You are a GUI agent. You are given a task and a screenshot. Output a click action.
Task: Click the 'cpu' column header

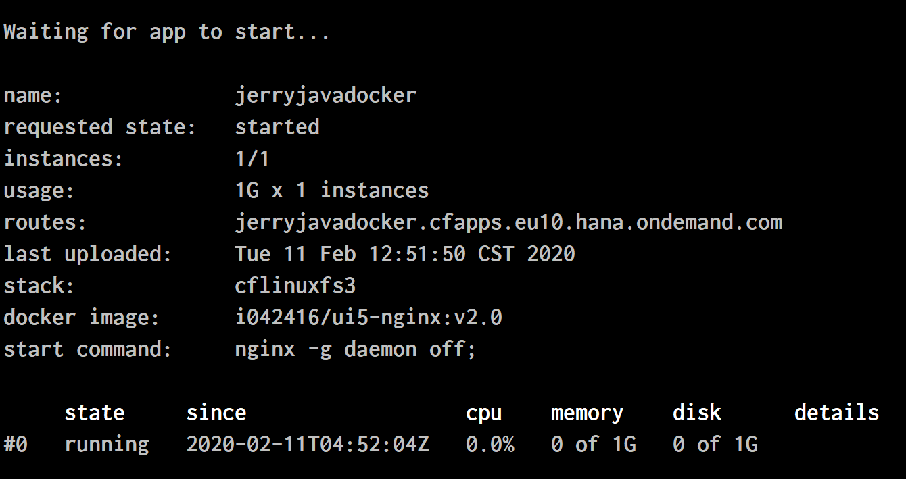click(483, 413)
